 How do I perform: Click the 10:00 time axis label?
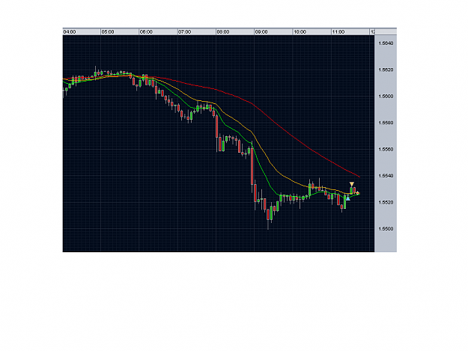tap(300, 32)
